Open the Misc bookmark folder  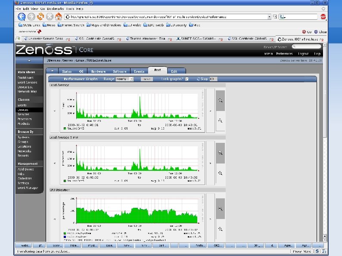point(195,25)
